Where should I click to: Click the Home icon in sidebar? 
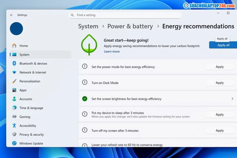14,46
